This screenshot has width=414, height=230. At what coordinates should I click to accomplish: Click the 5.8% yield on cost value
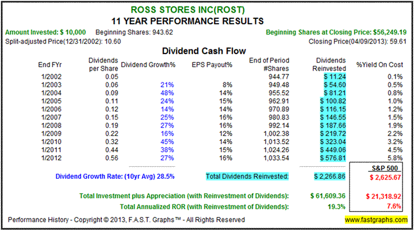tap(395, 158)
